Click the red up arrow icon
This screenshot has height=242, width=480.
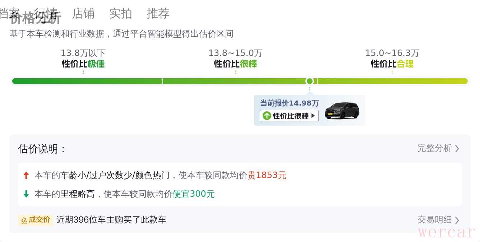(x=26, y=175)
